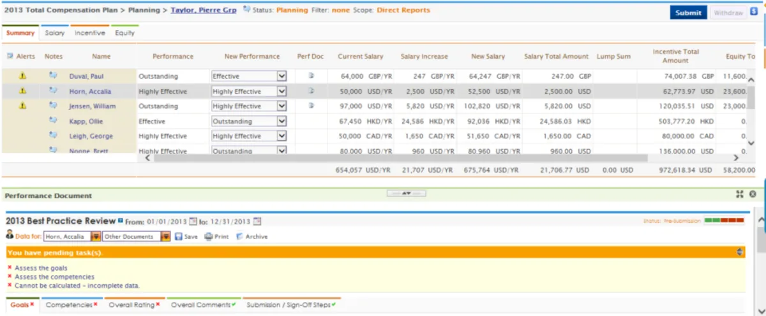Click the Save disk icon
The height and width of the screenshot is (316, 766).
coord(179,236)
